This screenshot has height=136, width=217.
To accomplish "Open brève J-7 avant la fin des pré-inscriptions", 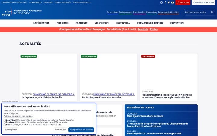I will pyautogui.click(x=158, y=125).
